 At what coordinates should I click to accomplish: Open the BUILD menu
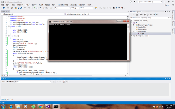(27, 5)
